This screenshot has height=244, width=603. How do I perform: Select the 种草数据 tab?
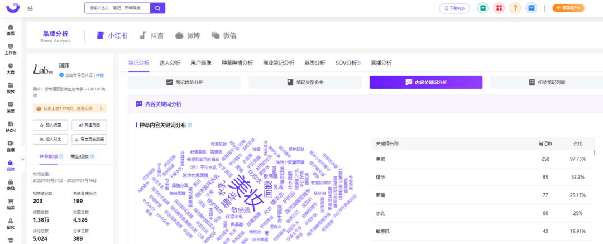[49, 156]
